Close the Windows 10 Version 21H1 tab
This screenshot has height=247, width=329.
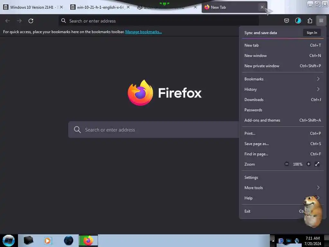click(61, 7)
